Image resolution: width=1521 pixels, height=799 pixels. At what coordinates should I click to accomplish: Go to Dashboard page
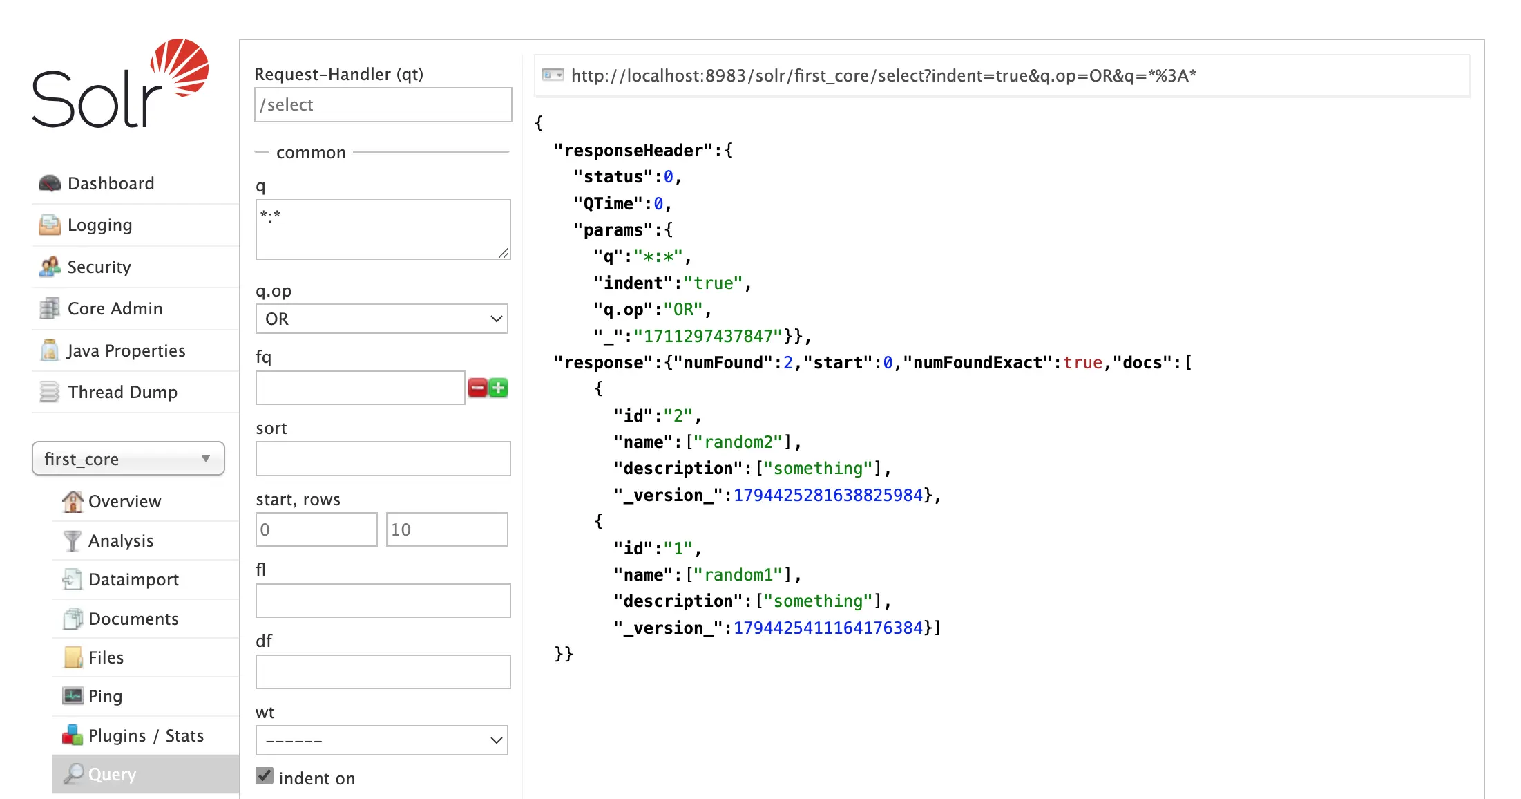[111, 183]
